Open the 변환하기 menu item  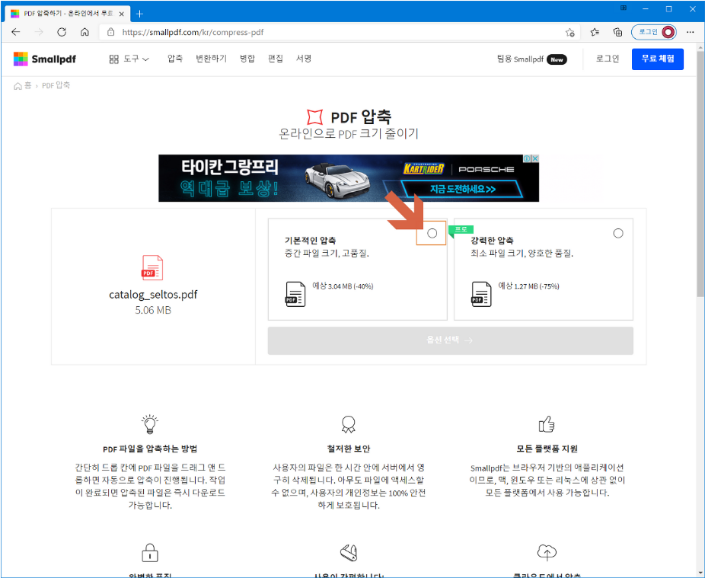pos(211,59)
